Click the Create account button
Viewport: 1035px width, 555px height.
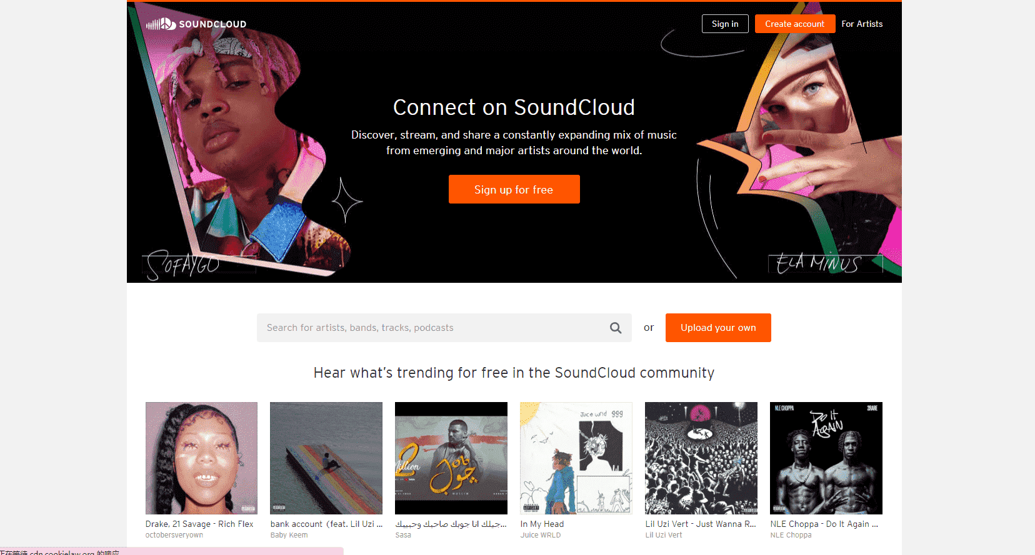[x=794, y=24]
